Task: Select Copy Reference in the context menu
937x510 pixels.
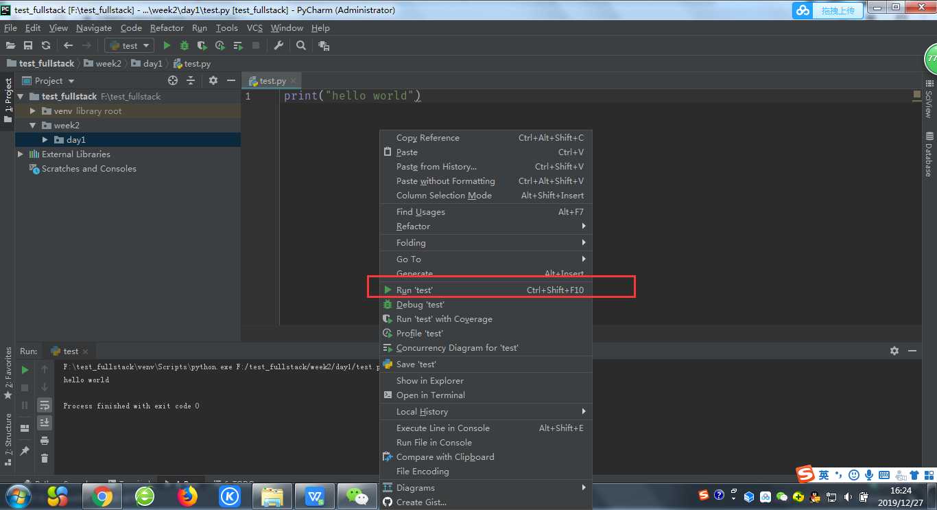Action: (486, 137)
